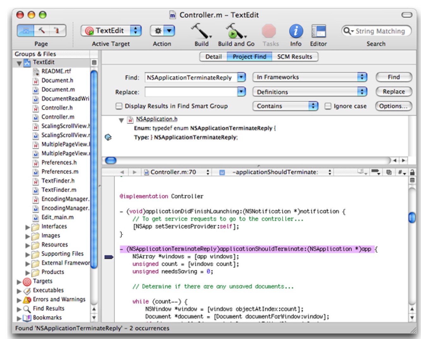Open the Contains match popup

coord(285,106)
